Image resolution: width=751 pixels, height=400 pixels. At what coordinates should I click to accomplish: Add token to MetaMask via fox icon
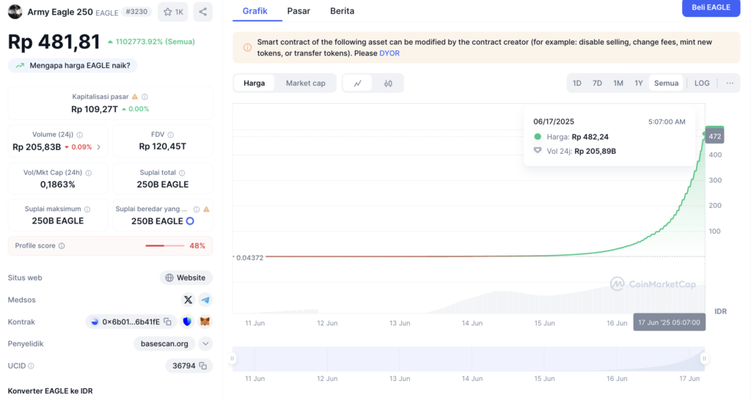point(205,322)
